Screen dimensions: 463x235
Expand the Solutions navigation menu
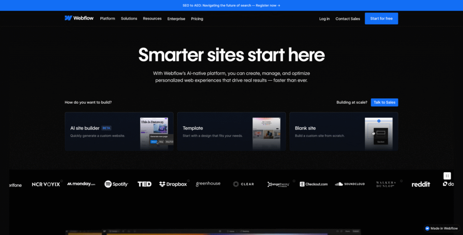pos(129,18)
